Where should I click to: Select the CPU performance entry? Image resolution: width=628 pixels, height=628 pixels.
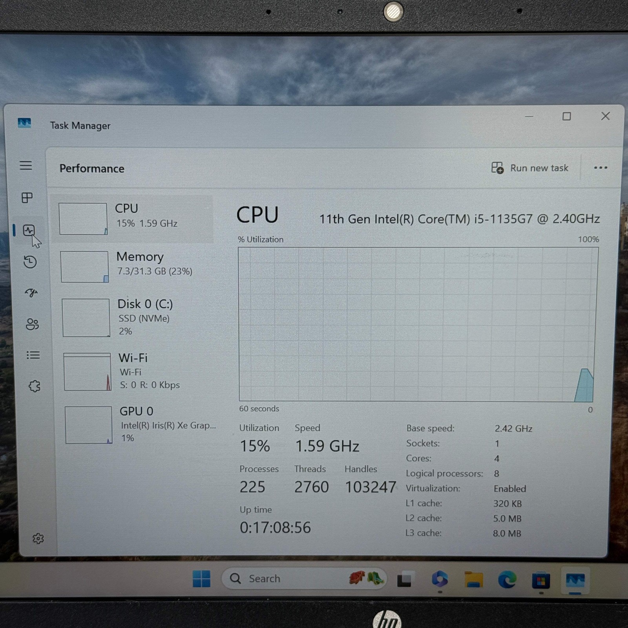tap(133, 219)
